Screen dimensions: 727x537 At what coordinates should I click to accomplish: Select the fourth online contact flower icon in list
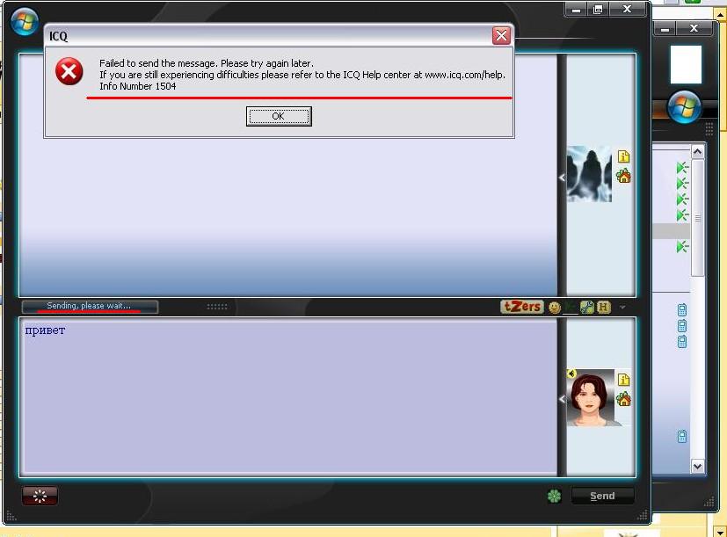tap(682, 215)
